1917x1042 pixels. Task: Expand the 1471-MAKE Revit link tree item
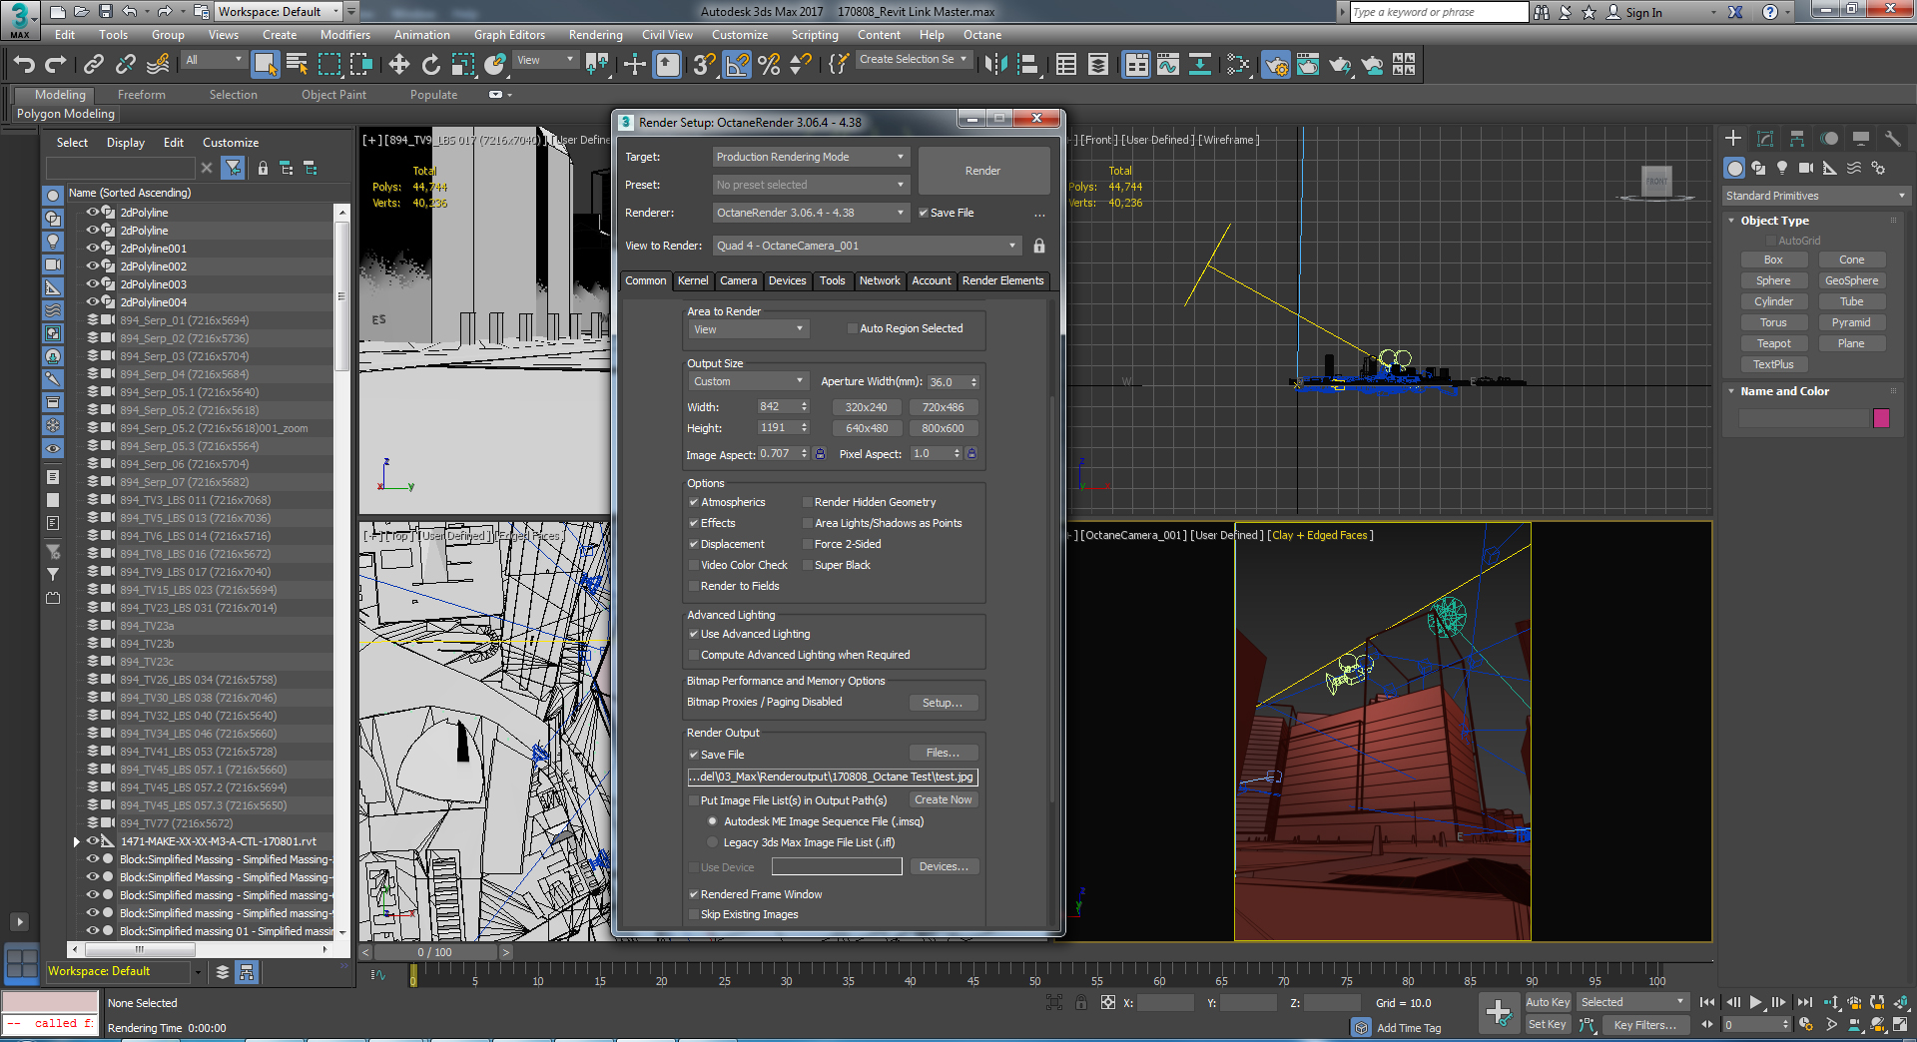click(x=77, y=841)
